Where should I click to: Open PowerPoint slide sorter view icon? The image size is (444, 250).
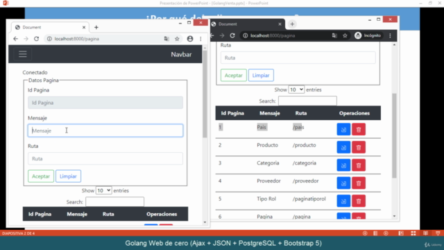(x=413, y=233)
